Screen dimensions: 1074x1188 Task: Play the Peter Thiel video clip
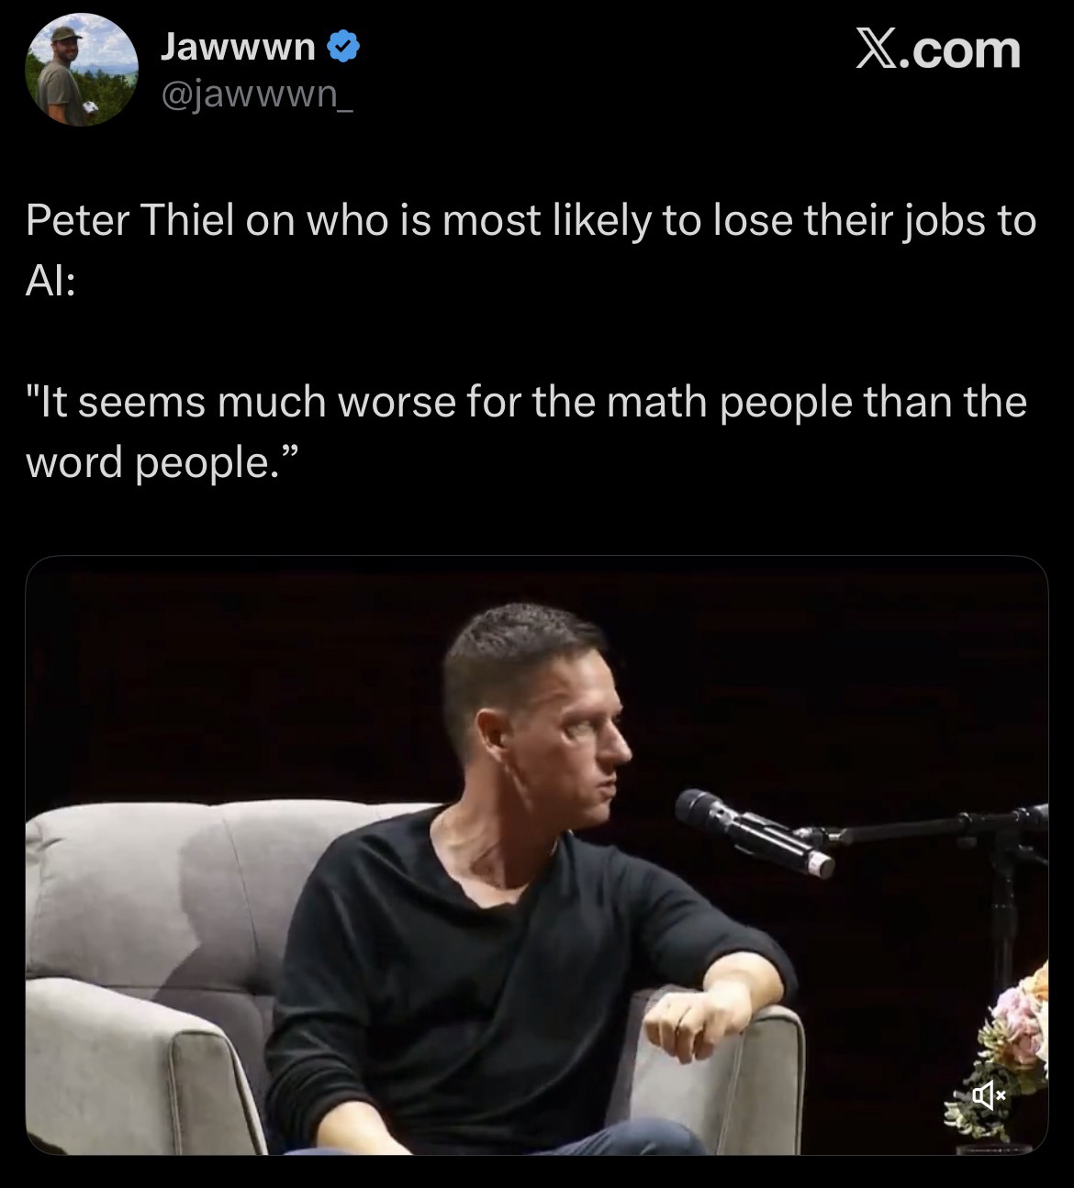(537, 855)
